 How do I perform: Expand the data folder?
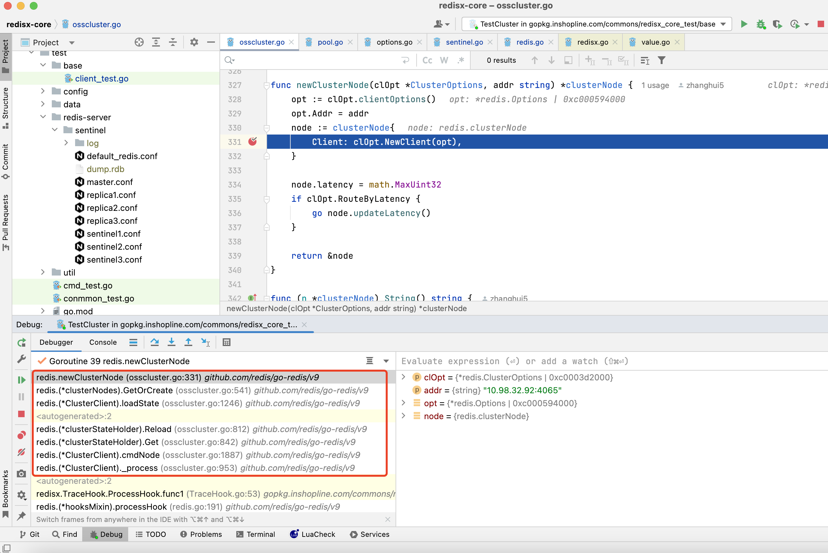43,104
